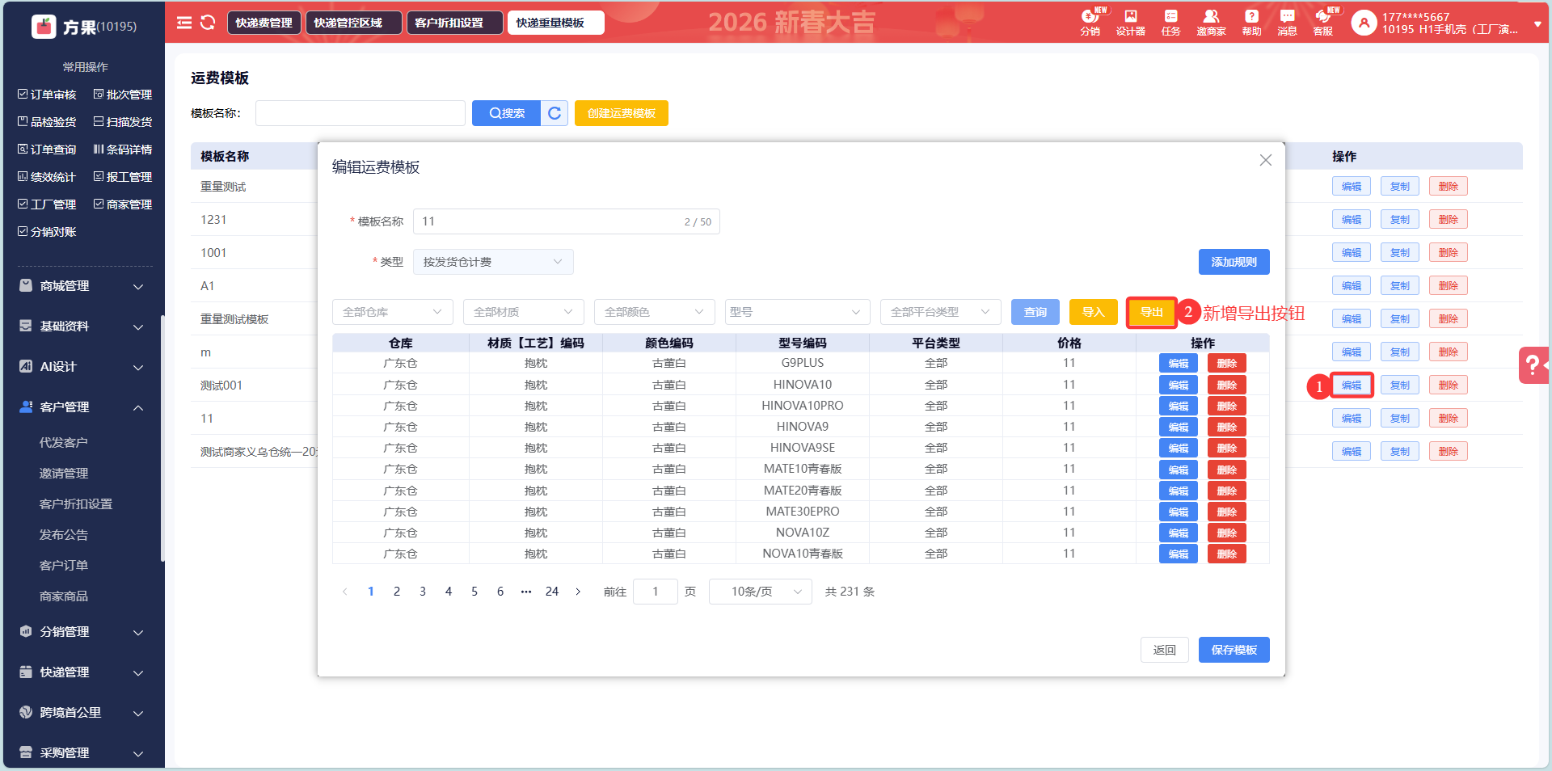
Task: Open the 分销 icon in top bar
Action: point(1090,23)
